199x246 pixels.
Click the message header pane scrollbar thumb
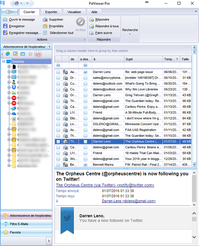point(194,189)
